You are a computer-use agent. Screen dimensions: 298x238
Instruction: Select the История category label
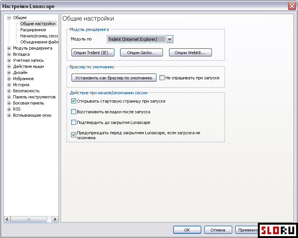21,85
